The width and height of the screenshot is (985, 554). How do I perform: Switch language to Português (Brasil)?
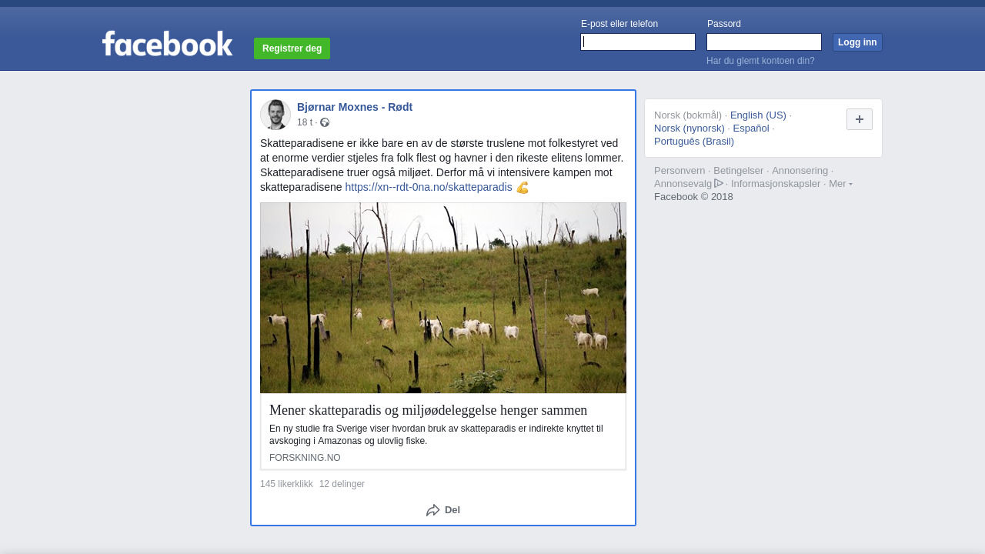[694, 142]
